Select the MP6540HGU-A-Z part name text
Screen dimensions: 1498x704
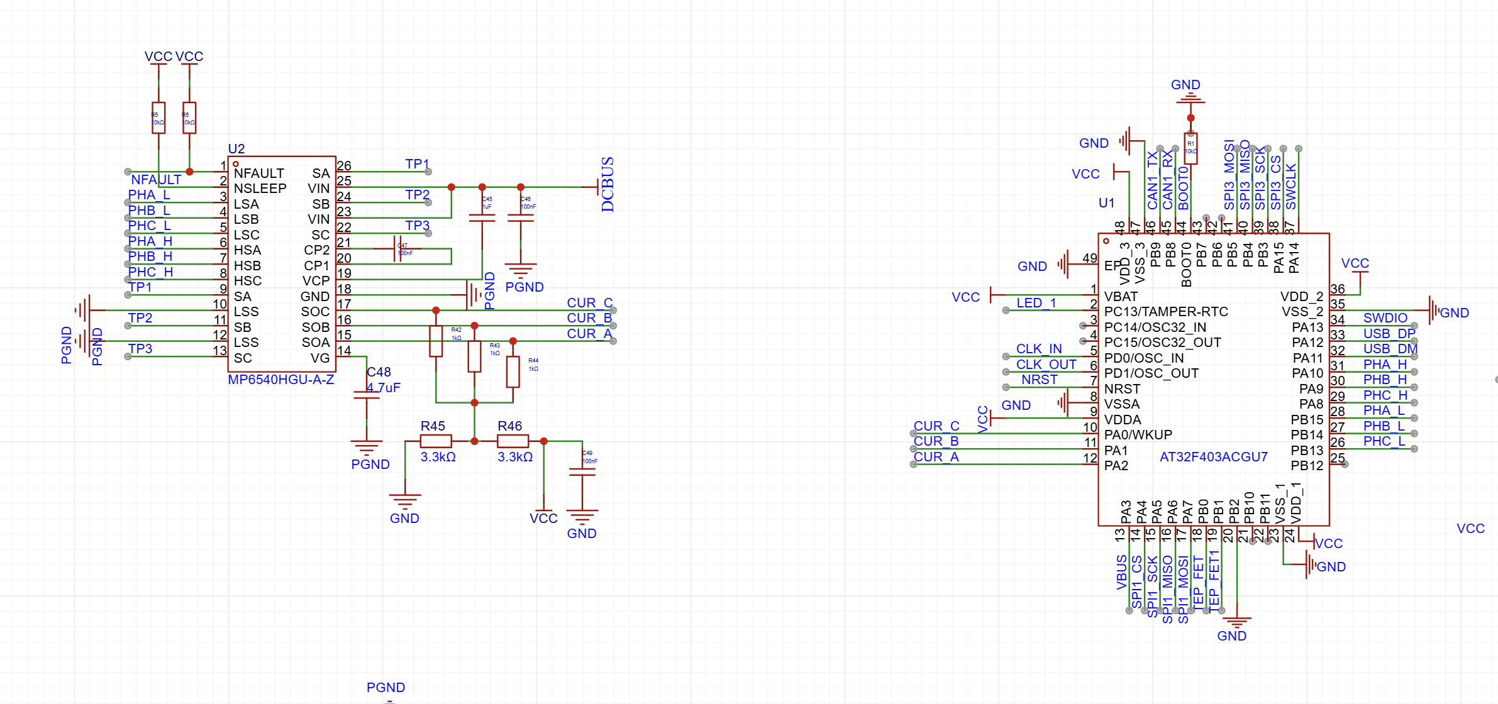pos(280,380)
